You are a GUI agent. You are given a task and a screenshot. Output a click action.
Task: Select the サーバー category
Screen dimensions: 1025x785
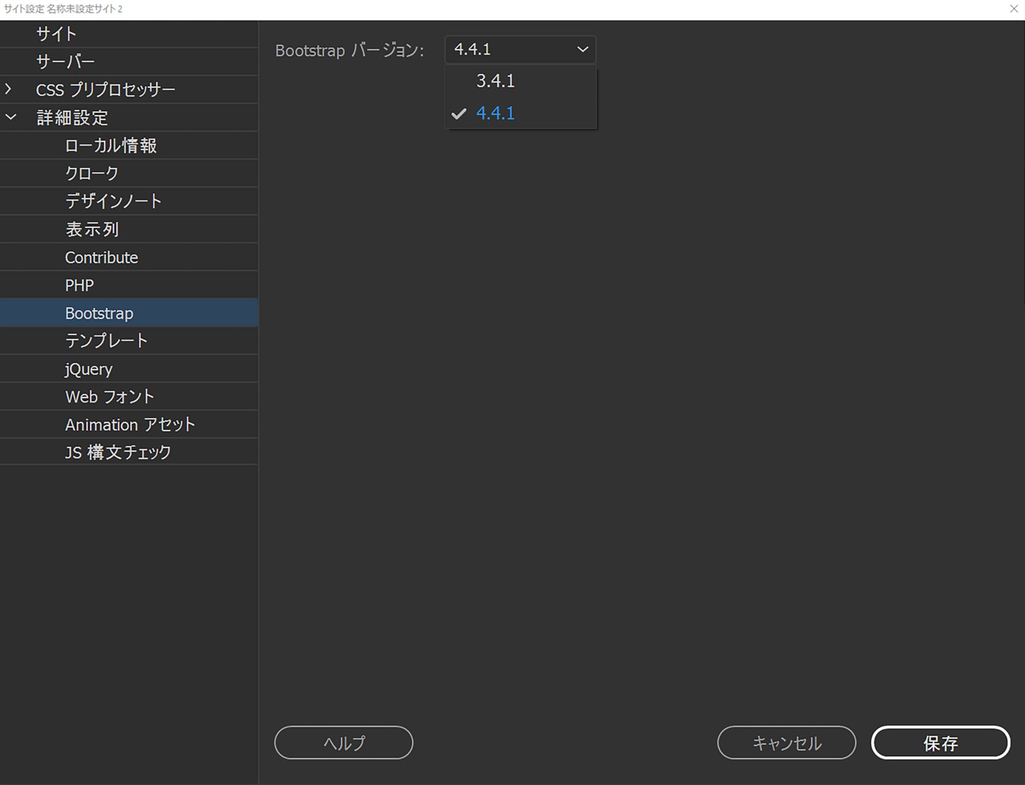tap(65, 61)
